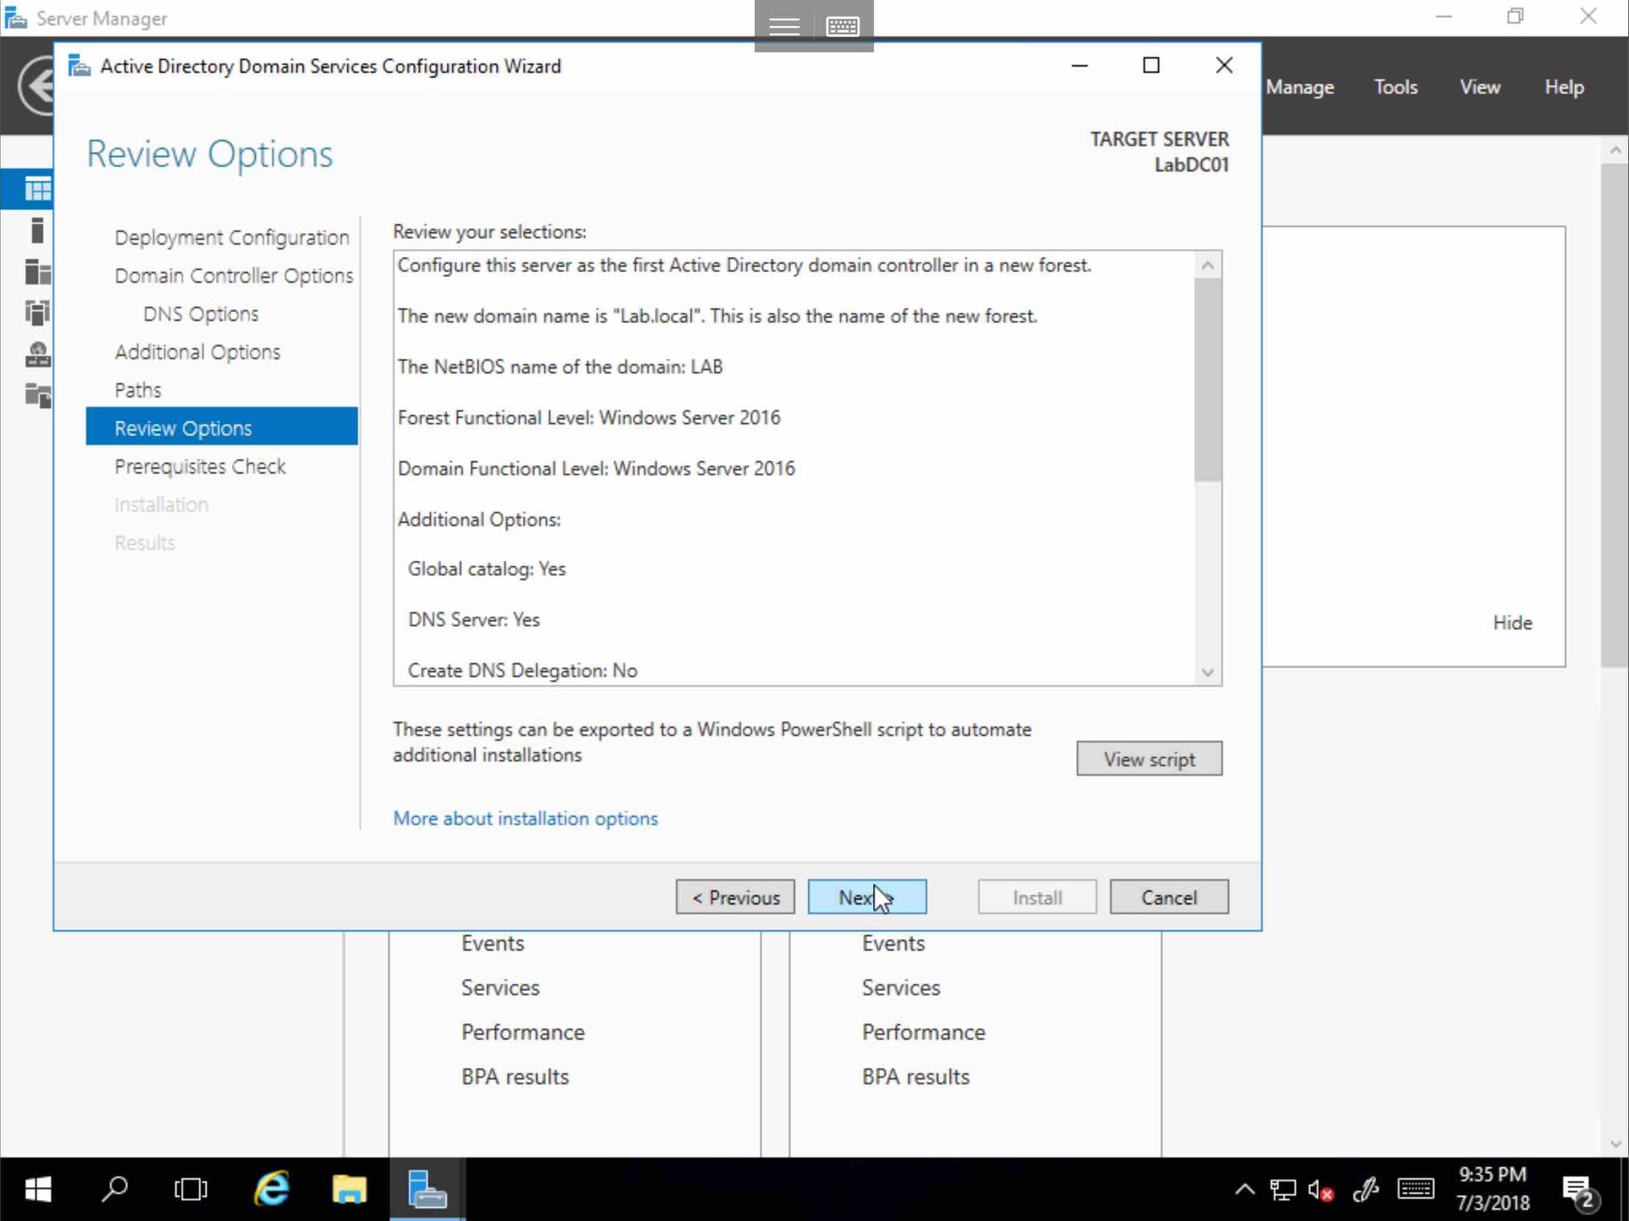Click Hide in the Server Manager welcome tile
The height and width of the screenshot is (1221, 1629).
point(1513,622)
